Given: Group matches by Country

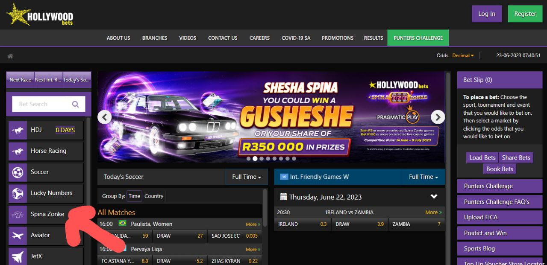Looking at the screenshot, I should click(x=154, y=196).
